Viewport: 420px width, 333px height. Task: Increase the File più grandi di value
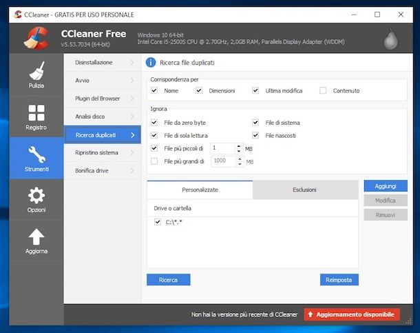(240, 159)
